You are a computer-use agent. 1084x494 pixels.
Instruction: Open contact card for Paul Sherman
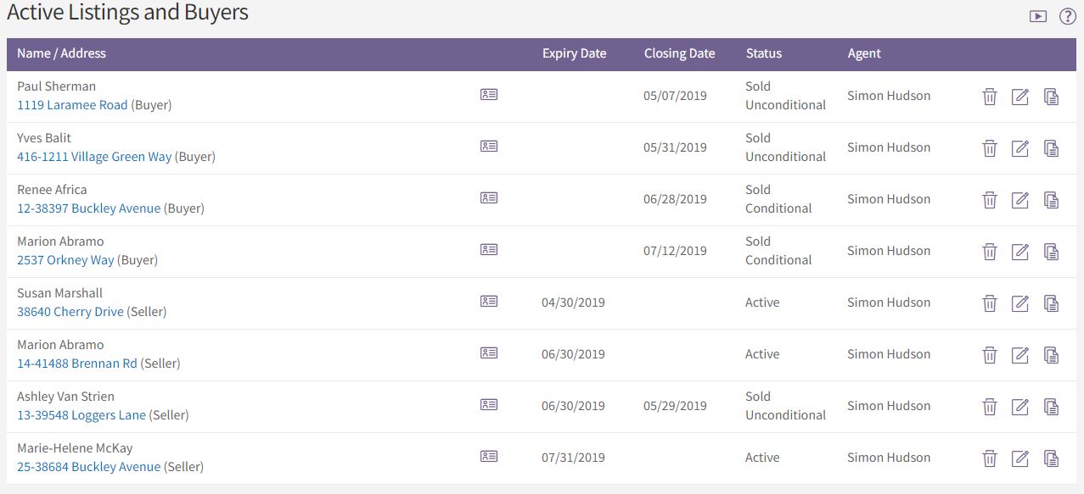click(489, 94)
